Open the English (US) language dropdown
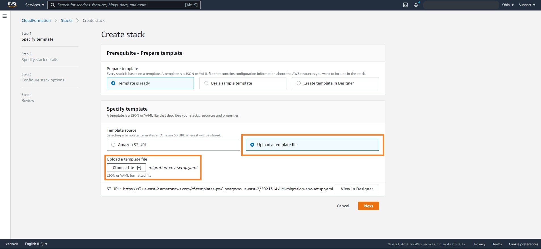The width and height of the screenshot is (541, 249). tap(36, 244)
